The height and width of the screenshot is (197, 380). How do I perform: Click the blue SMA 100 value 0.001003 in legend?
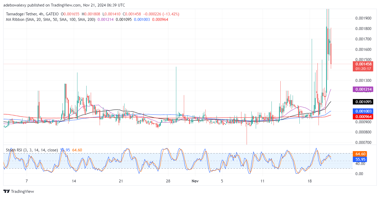(x=142, y=20)
